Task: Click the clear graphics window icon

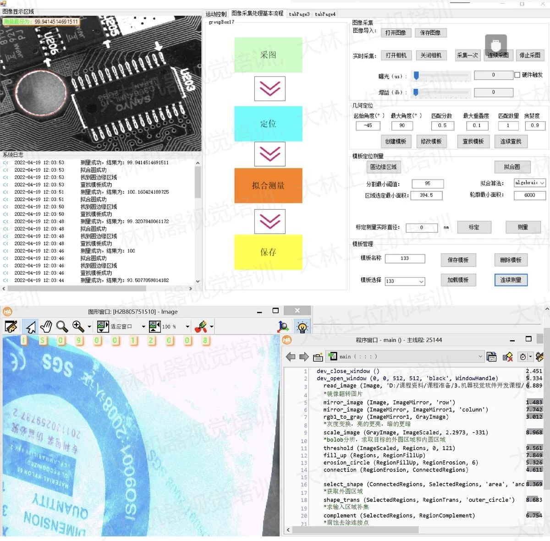Action: (11, 327)
